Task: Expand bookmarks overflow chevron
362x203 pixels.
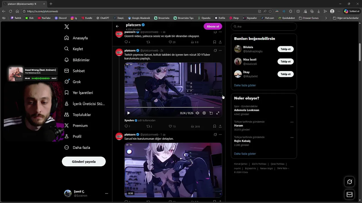Action: click(x=326, y=18)
